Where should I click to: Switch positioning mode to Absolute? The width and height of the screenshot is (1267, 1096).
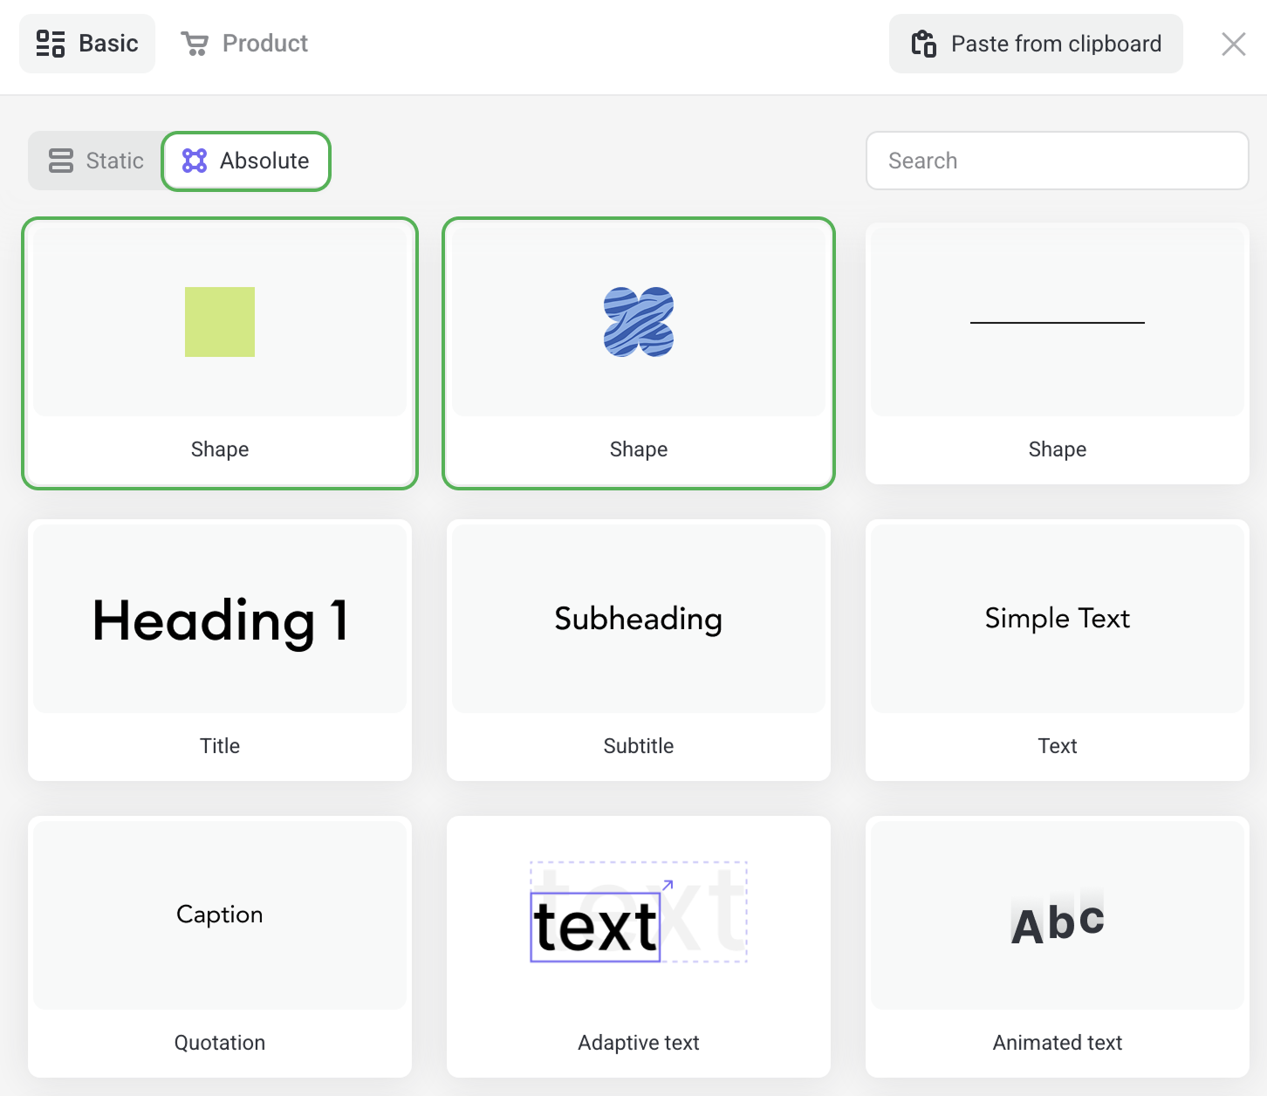pyautogui.click(x=247, y=161)
